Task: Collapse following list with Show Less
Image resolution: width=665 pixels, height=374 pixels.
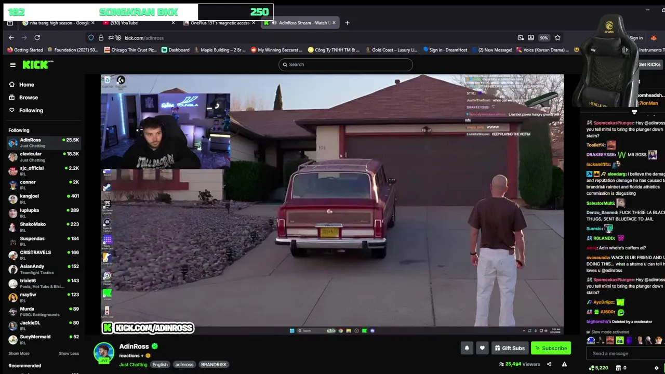Action: click(x=69, y=353)
